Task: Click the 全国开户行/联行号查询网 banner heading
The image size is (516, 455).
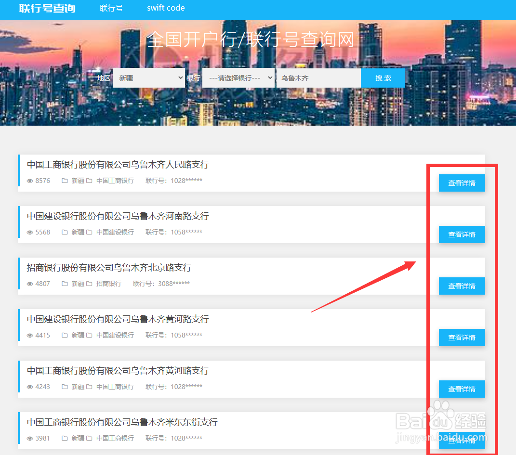Action: (251, 39)
